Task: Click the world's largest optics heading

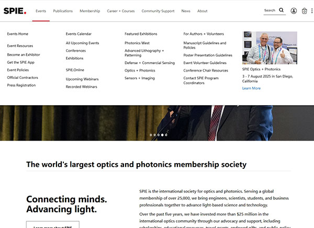Action: 137,165
